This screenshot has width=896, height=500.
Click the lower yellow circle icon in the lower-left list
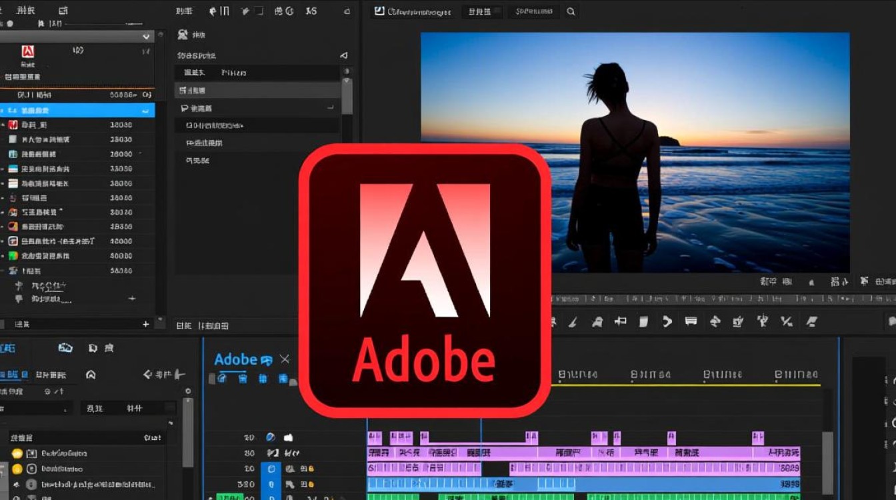[17, 469]
